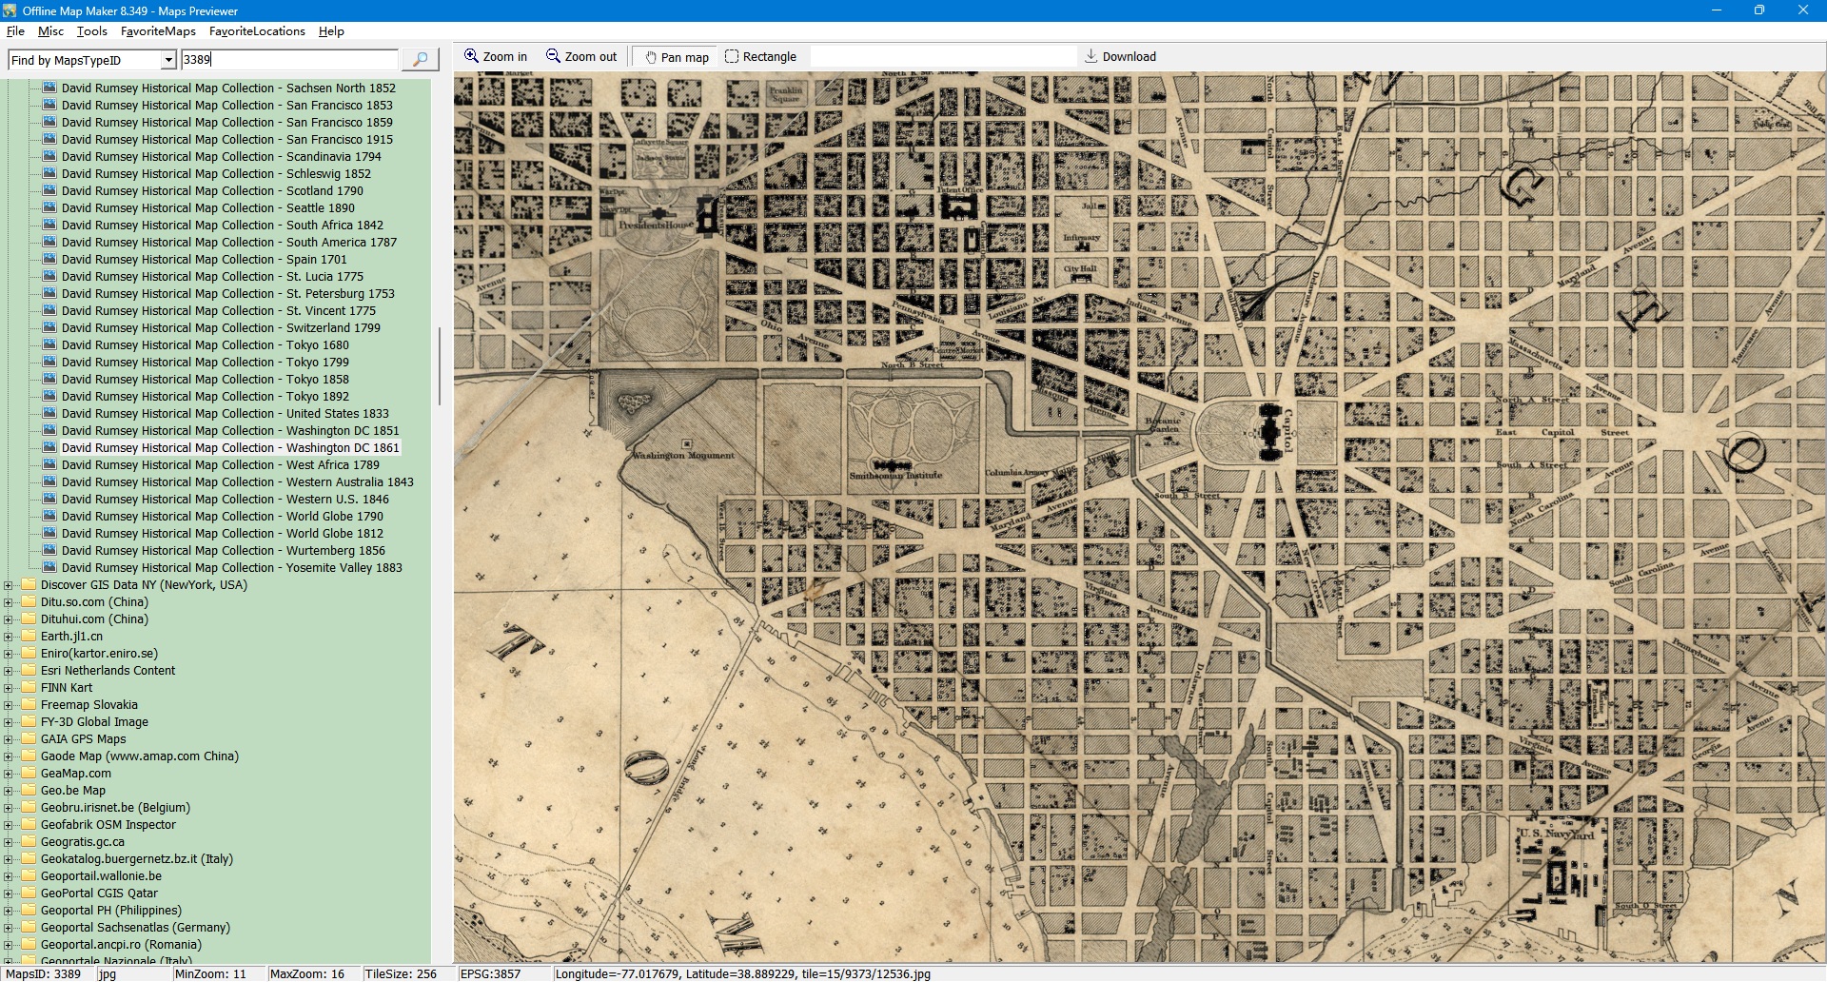Expand the Geofabrik OSM Inspector node
1827x982 pixels.
[9, 825]
